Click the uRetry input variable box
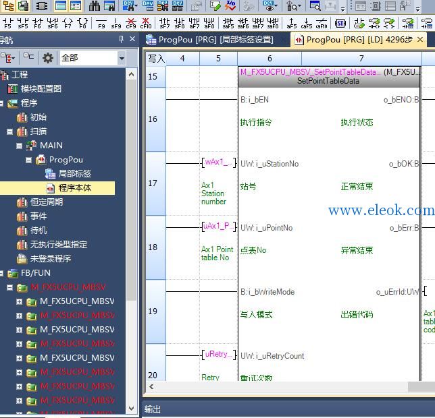The image size is (435, 418). [219, 355]
